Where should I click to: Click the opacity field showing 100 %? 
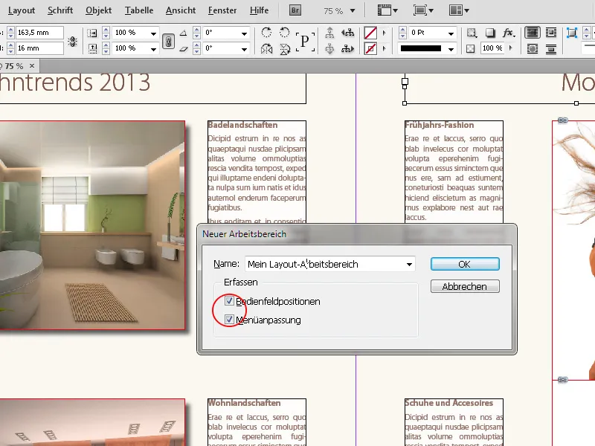tap(492, 48)
